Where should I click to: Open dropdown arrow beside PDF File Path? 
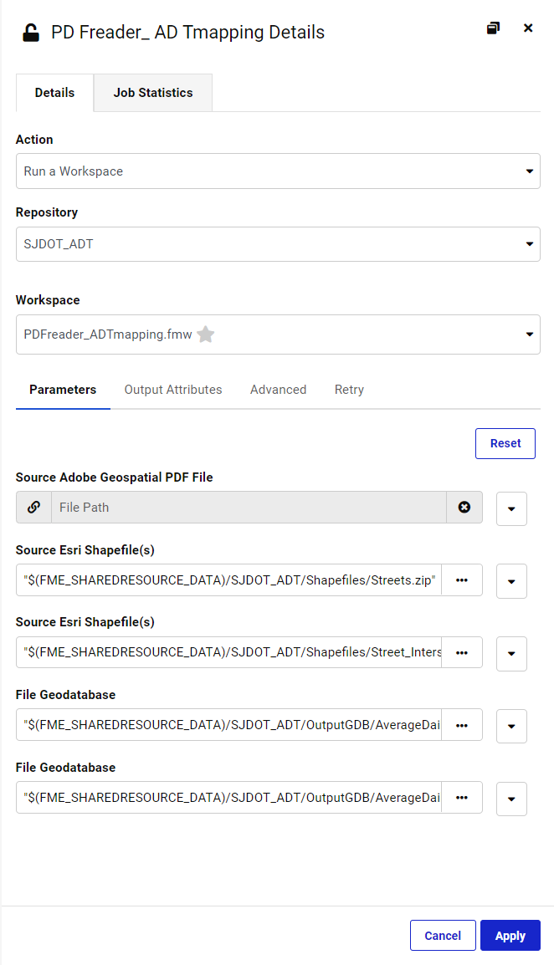point(511,509)
